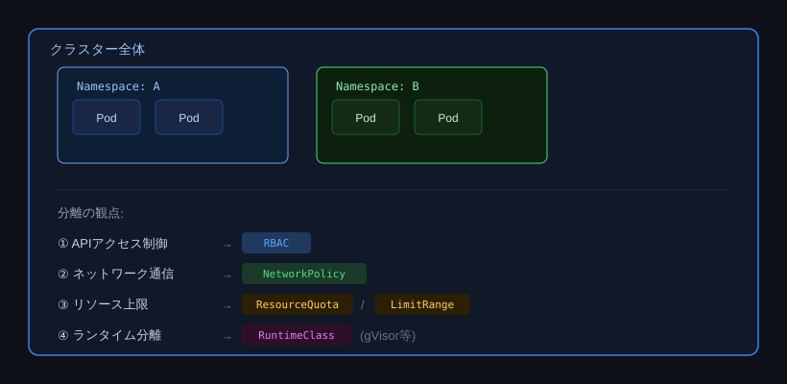Click the (gVisor等) note text
Viewport: 787px width, 384px height.
[388, 336]
